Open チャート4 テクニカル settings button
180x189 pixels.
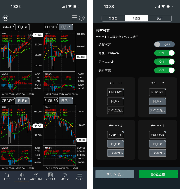[x=157, y=153]
